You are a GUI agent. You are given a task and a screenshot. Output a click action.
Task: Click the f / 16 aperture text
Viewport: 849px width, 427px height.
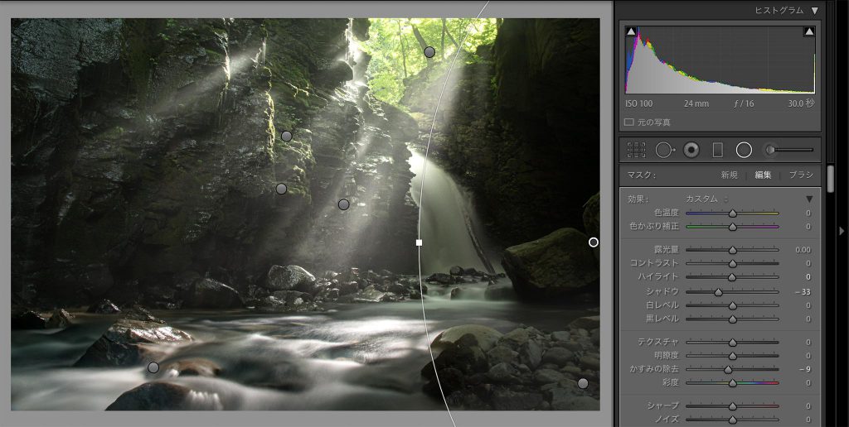tap(744, 103)
